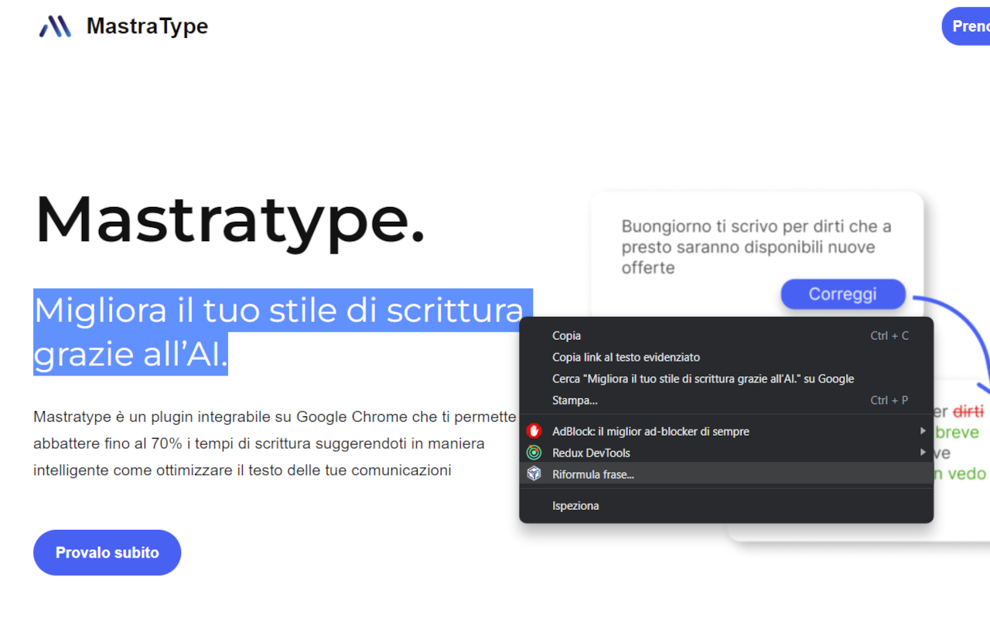Click the Correggi button in demo card
Image resolution: width=990 pixels, height=618 pixels.
842,294
